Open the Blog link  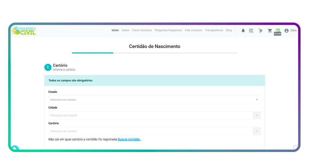(229, 30)
